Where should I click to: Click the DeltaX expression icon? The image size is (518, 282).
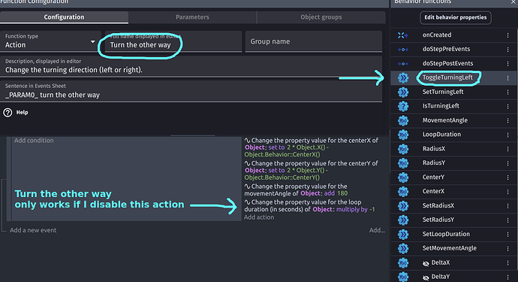(x=403, y=262)
